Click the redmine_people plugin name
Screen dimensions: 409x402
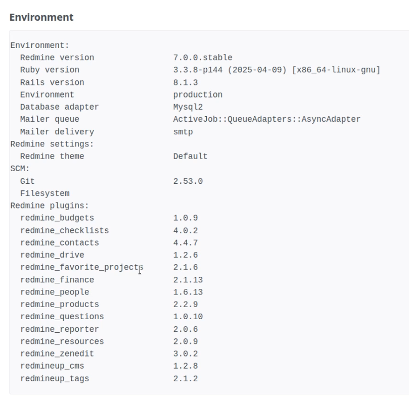pyautogui.click(x=55, y=292)
